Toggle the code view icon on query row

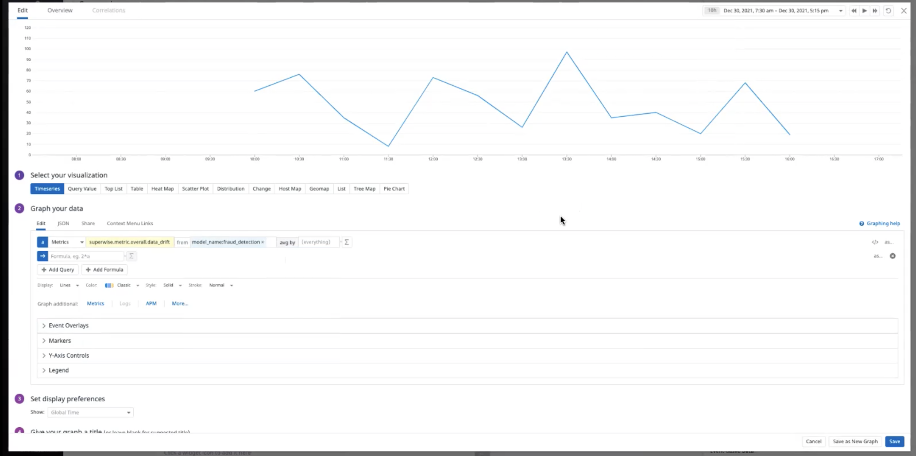click(875, 242)
